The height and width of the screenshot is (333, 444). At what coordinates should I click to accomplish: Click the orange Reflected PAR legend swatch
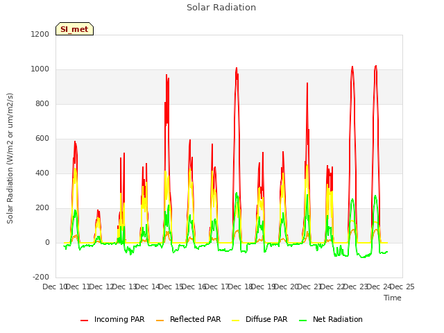(x=160, y=321)
